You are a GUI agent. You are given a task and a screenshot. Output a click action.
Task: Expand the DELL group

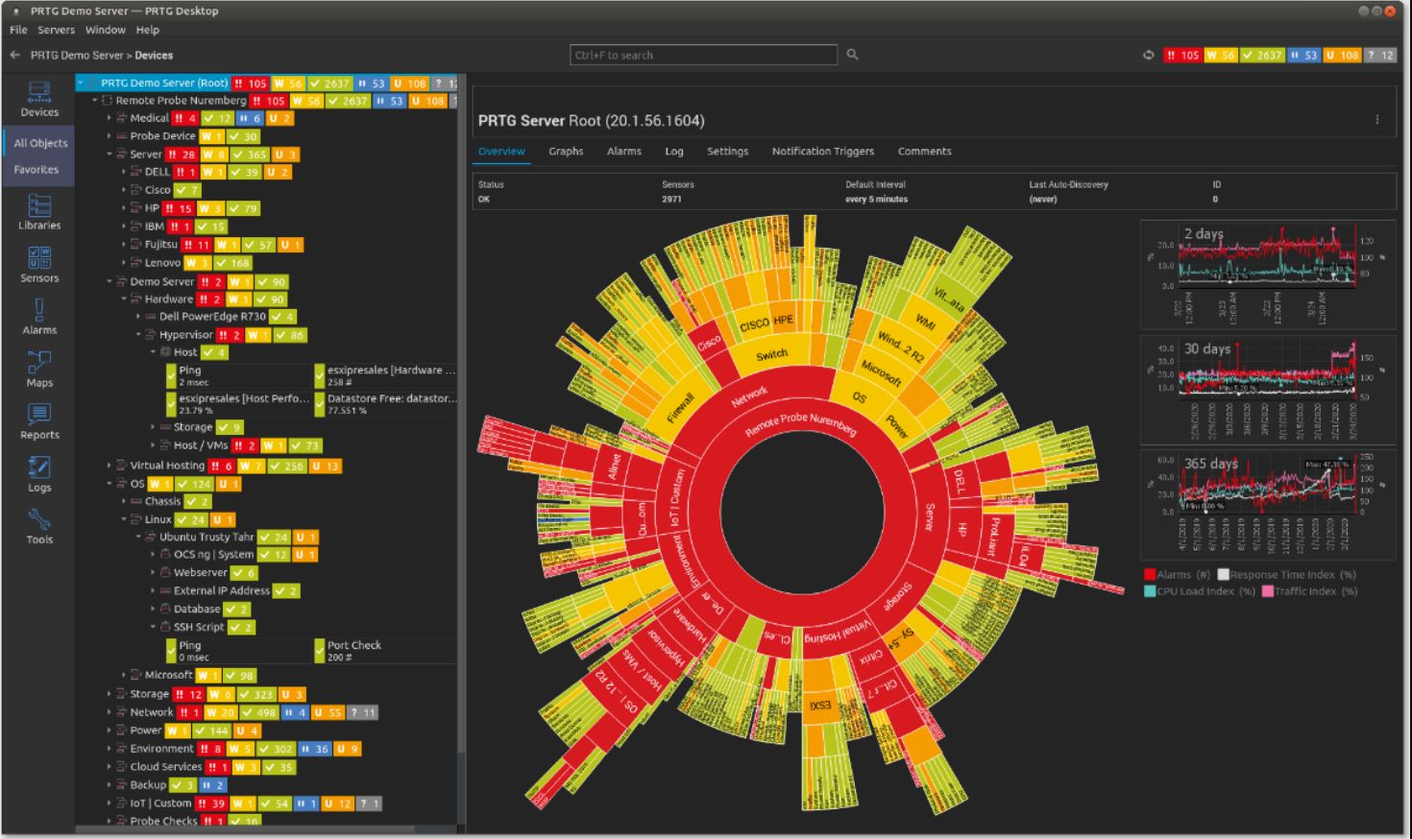(124, 172)
